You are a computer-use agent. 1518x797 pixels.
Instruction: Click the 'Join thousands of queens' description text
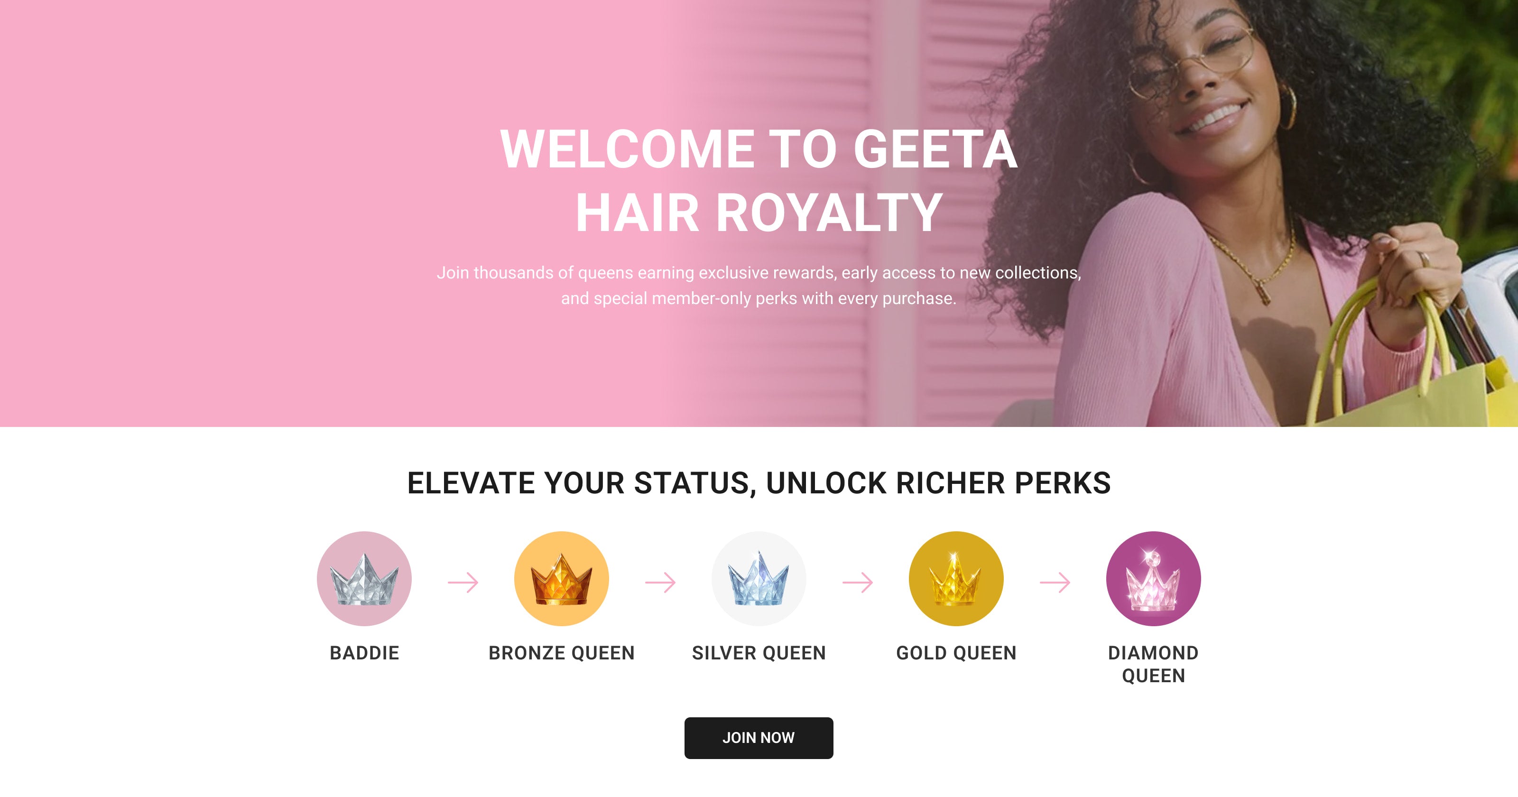pos(759,285)
